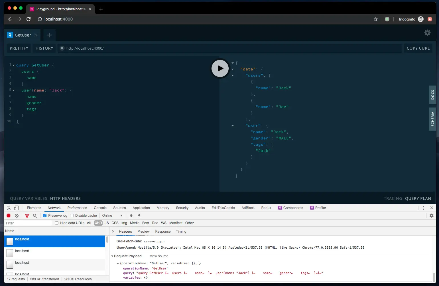Export HAR with the download arrow icon
This screenshot has height=286, width=439.
coord(139,216)
